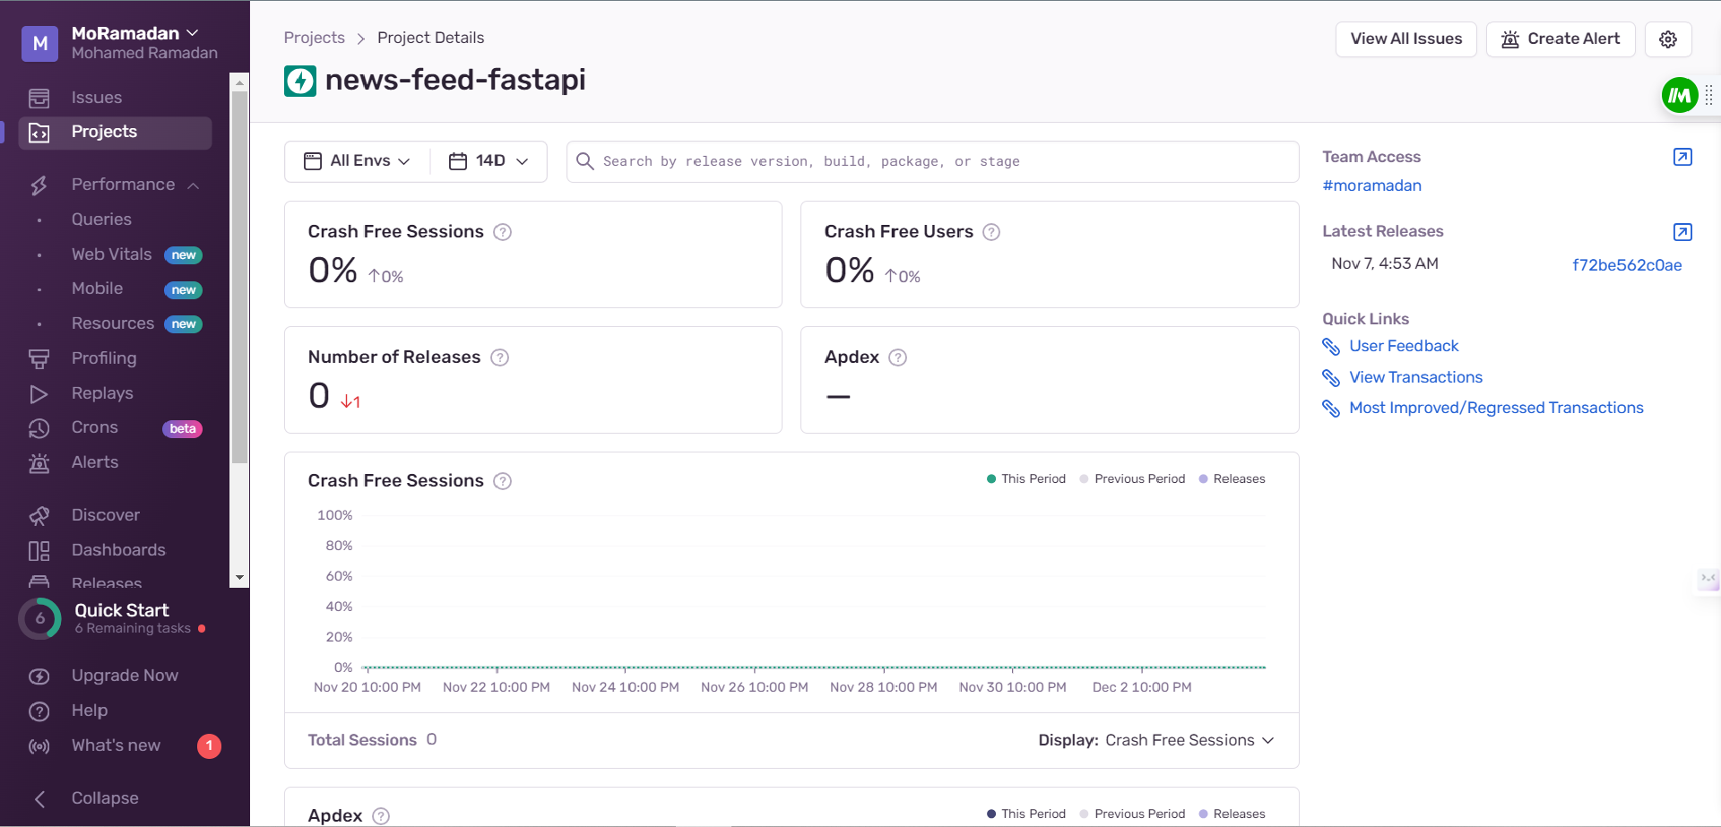
Task: Click the Dashboards grid icon in sidebar
Action: coord(39,551)
